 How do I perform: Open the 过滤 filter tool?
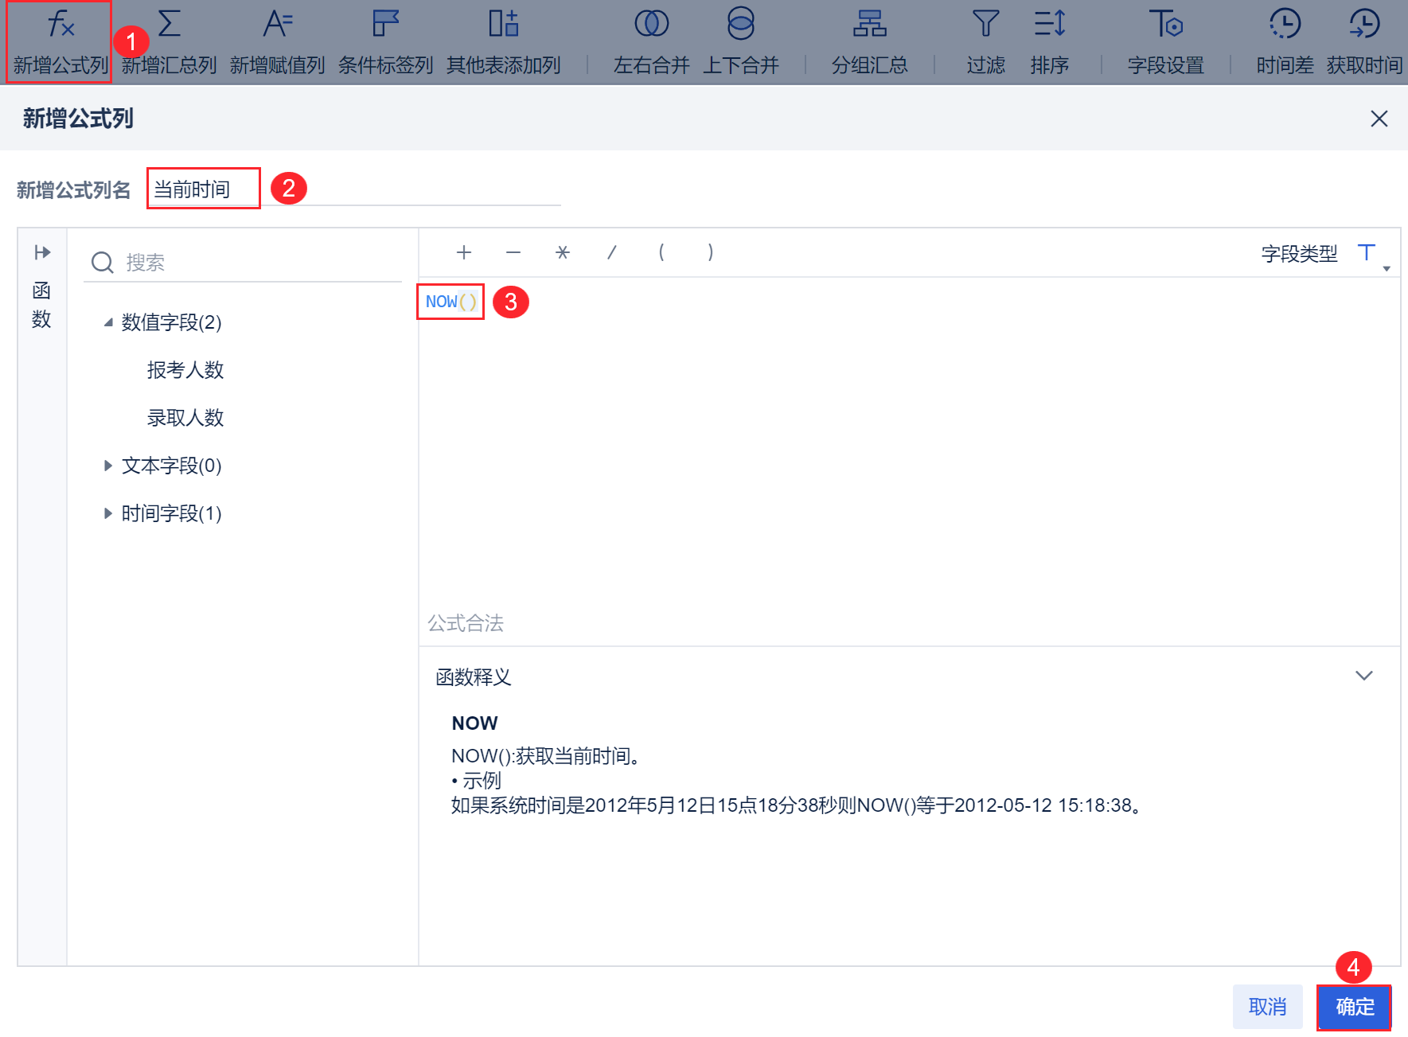click(x=985, y=42)
